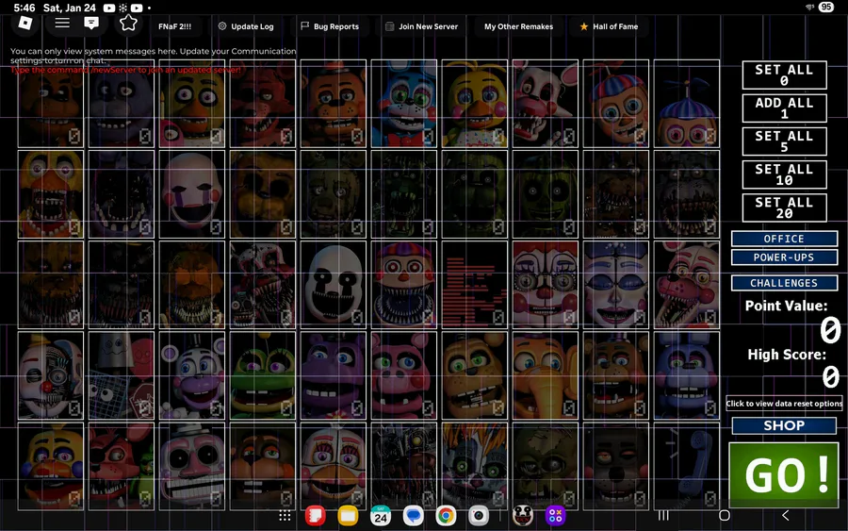Select the Toy Chica character portrait

coord(475,104)
